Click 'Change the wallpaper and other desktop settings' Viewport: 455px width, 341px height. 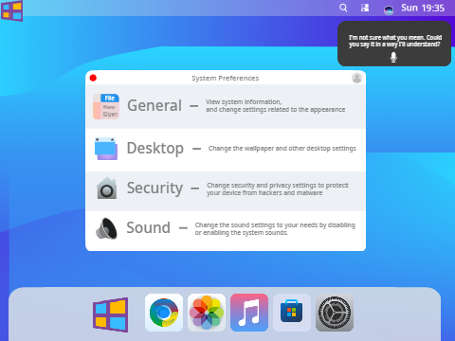point(282,149)
